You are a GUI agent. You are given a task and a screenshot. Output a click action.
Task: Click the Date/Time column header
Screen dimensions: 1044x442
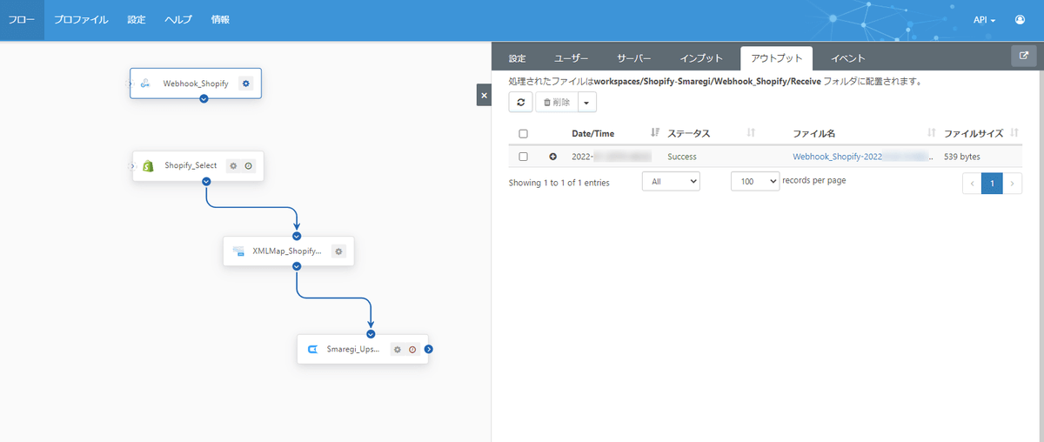pyautogui.click(x=592, y=133)
